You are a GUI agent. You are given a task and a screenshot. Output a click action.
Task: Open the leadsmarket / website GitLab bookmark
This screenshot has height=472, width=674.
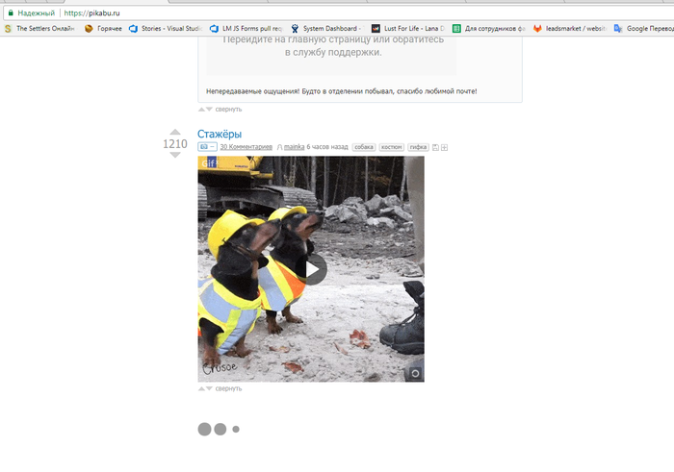point(570,28)
